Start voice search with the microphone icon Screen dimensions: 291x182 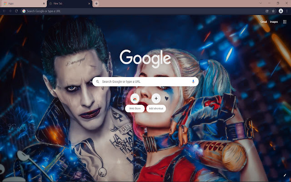[193, 81]
